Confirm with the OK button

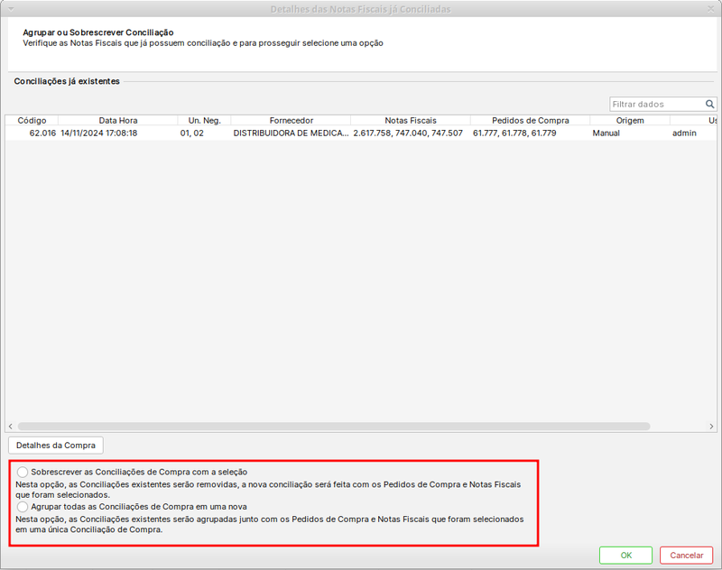[625, 556]
